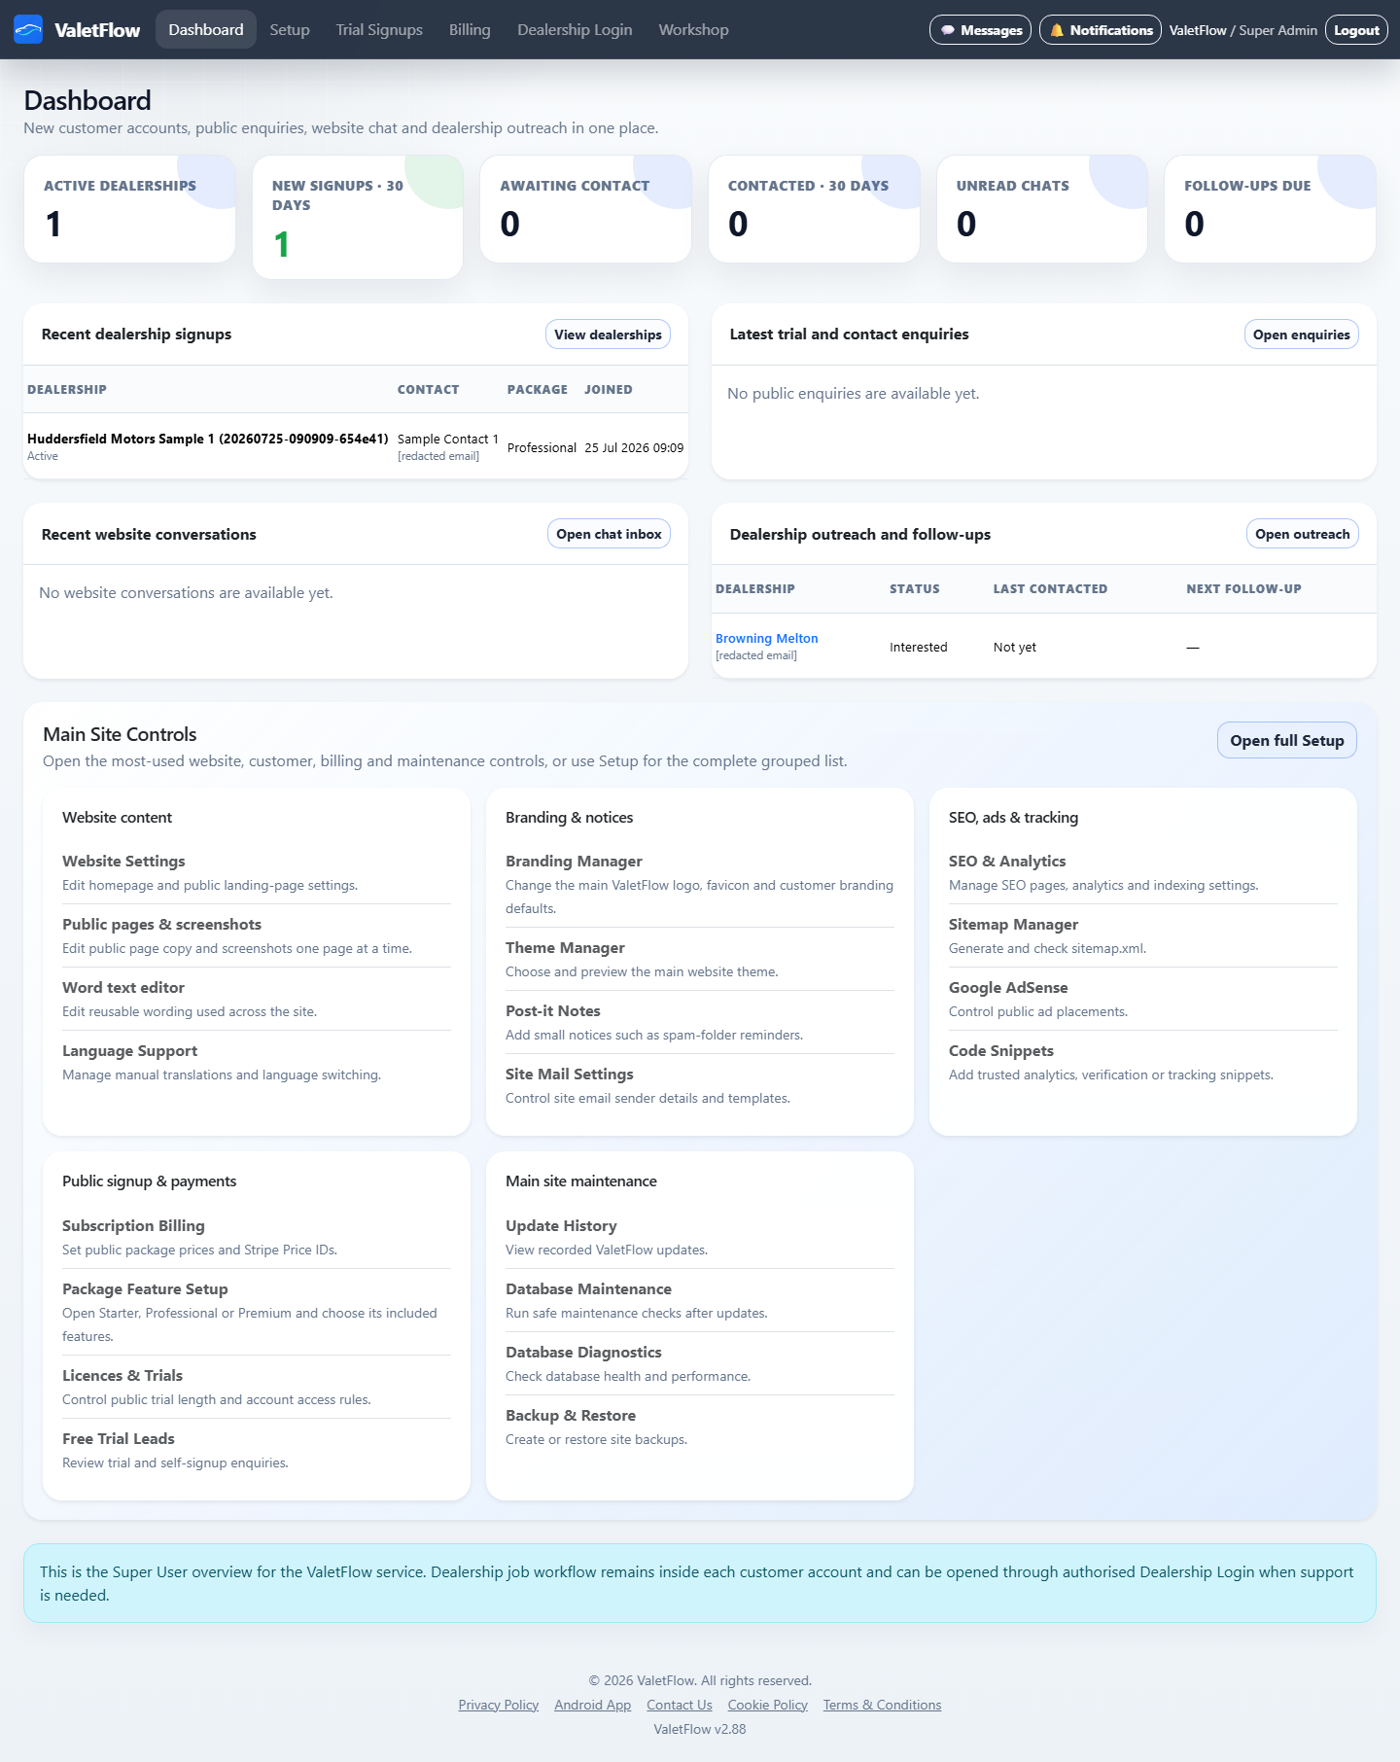Open the New Signups 30 Days card
Viewport: 1400px width, 1762px height.
point(358,217)
